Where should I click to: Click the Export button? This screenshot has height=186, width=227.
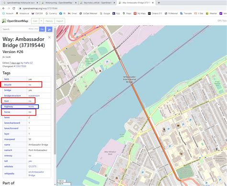point(60,21)
